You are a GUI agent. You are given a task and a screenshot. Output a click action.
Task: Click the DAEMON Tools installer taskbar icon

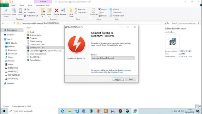pyautogui.click(x=135, y=111)
